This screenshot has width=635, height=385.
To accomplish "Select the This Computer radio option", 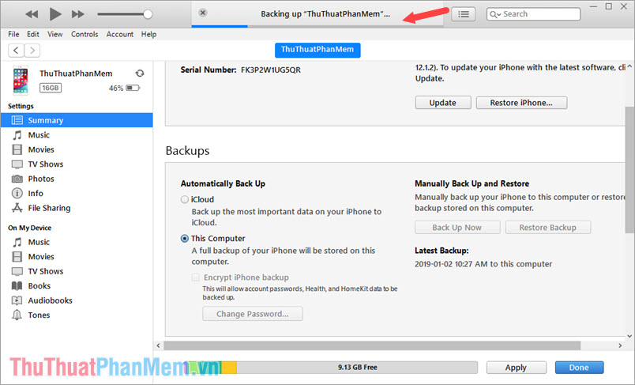I will [x=185, y=238].
